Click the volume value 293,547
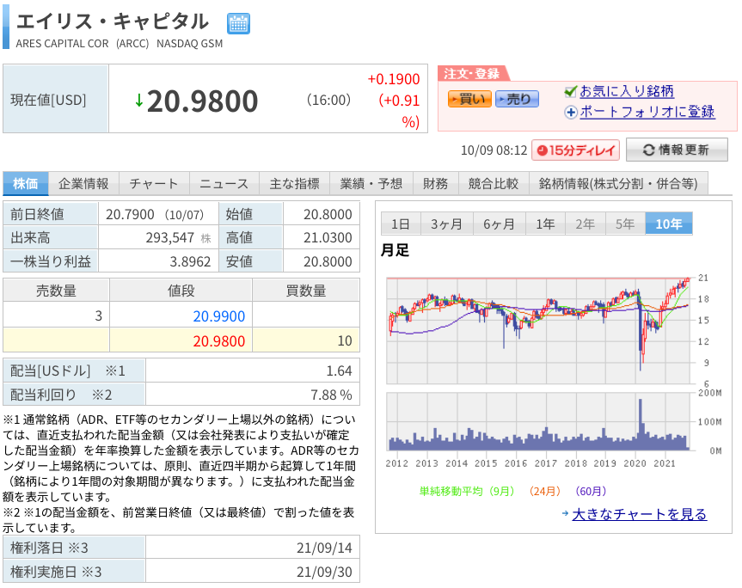 pyautogui.click(x=170, y=237)
